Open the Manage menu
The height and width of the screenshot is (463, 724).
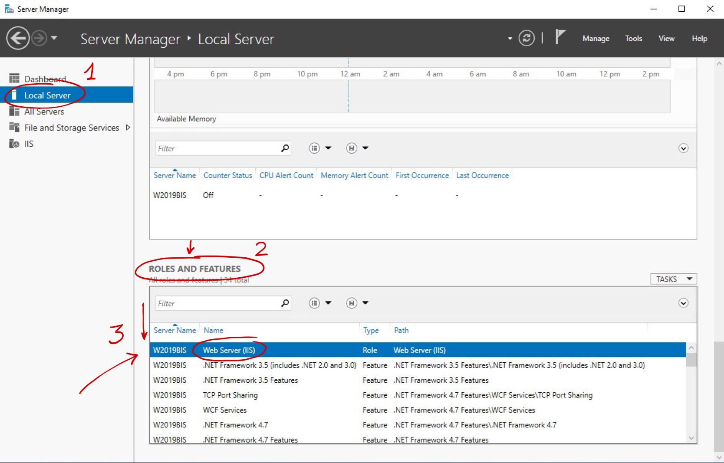[x=596, y=39]
